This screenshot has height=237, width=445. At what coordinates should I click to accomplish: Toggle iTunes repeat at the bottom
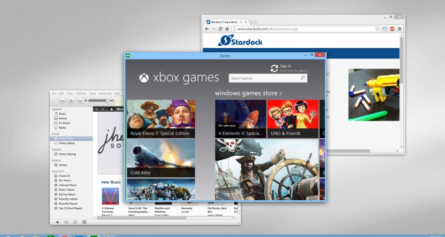75,222
